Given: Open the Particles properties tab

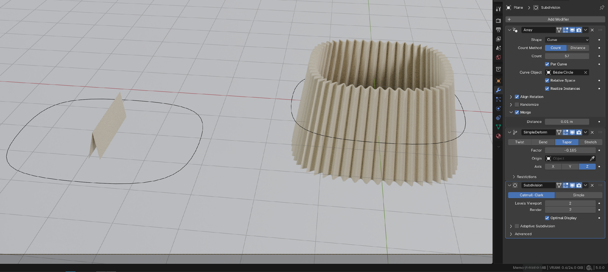Looking at the screenshot, I should (x=498, y=99).
